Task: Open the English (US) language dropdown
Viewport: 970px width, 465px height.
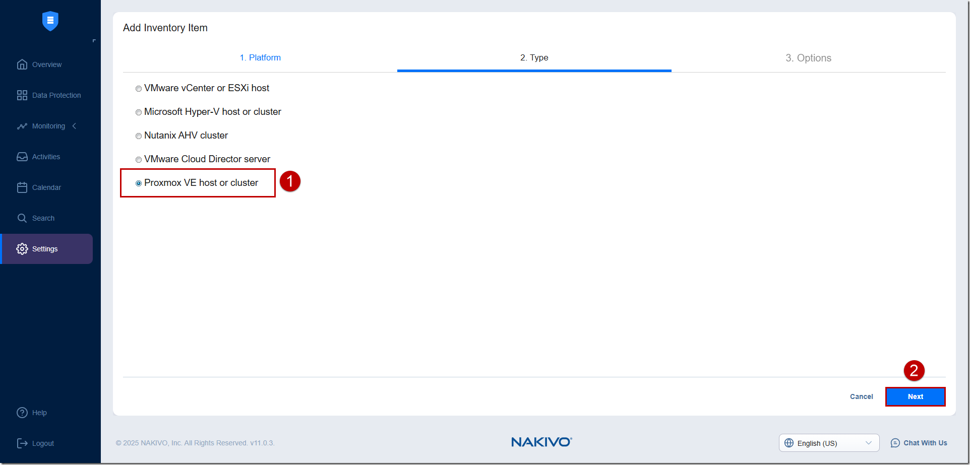Action: pos(829,443)
